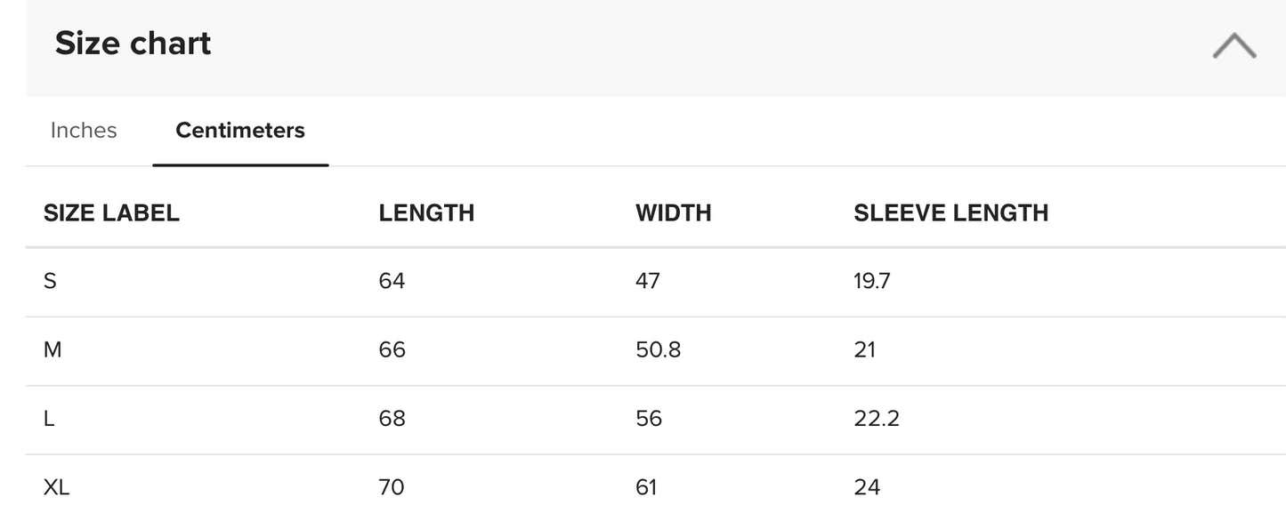Click the width value 50.8

659,350
